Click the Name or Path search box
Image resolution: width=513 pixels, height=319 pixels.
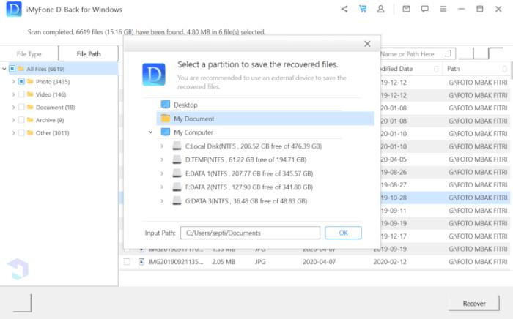[x=417, y=54]
